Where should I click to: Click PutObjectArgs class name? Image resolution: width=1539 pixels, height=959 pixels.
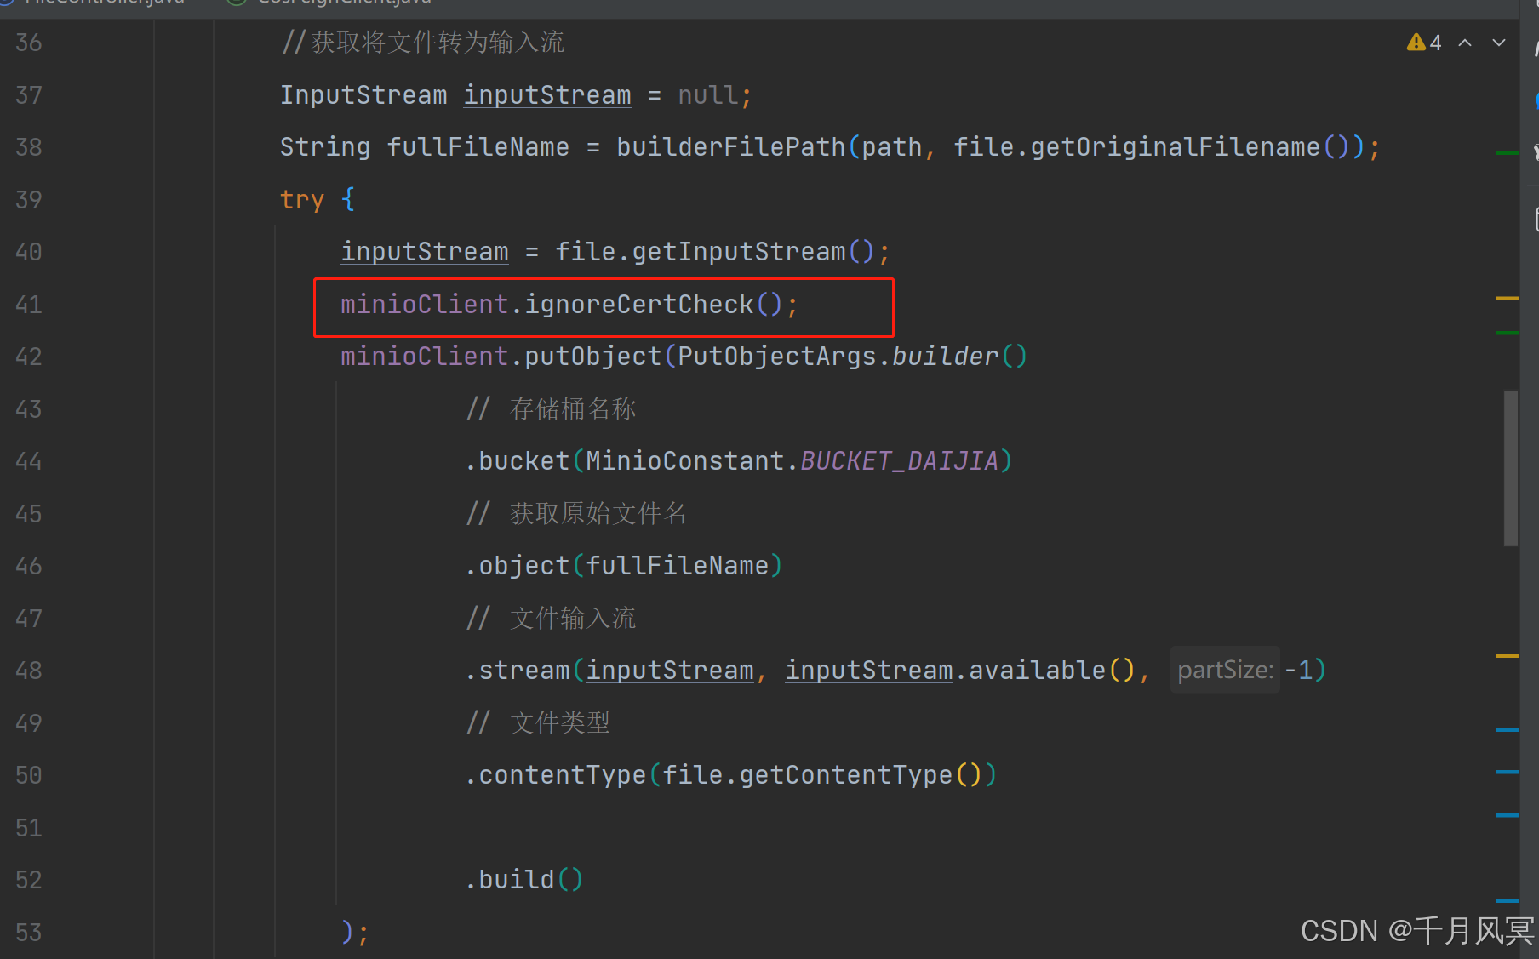pyautogui.click(x=777, y=357)
